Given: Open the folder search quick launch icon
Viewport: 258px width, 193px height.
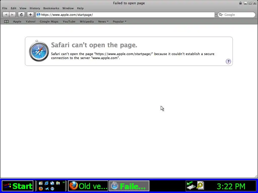Looking at the screenshot, I should 58,183.
